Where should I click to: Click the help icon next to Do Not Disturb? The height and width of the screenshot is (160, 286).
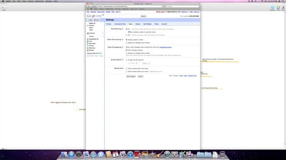pyautogui.click(x=122, y=60)
